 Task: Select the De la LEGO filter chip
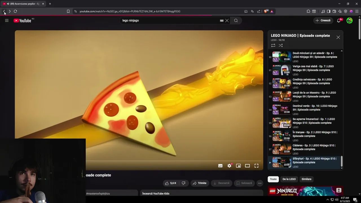click(x=289, y=179)
